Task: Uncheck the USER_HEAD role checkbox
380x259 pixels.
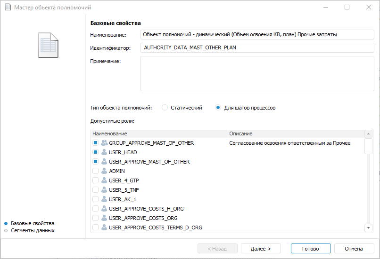Action: (95, 152)
